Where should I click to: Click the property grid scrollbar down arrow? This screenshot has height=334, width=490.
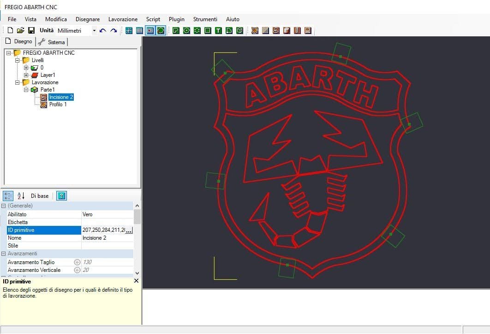[137, 273]
